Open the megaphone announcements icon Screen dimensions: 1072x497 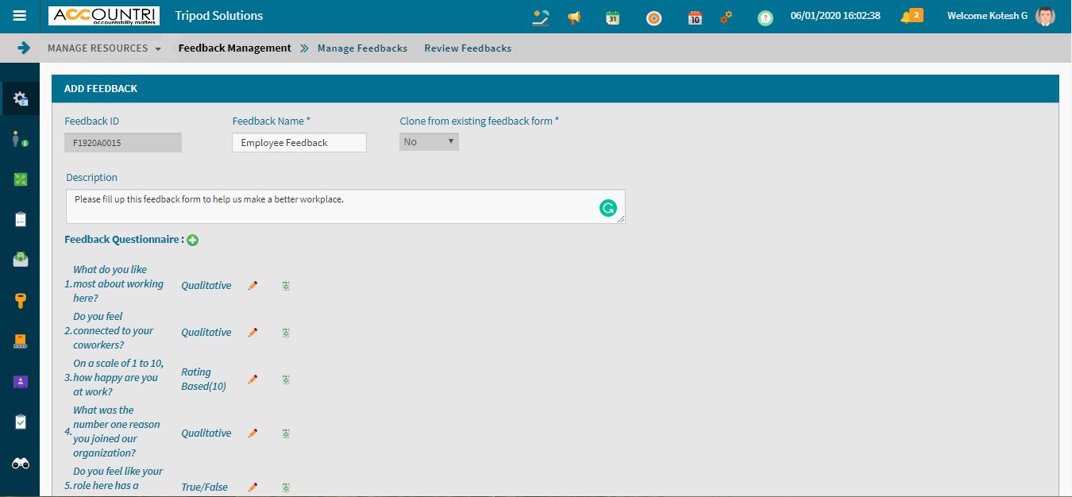tap(574, 17)
